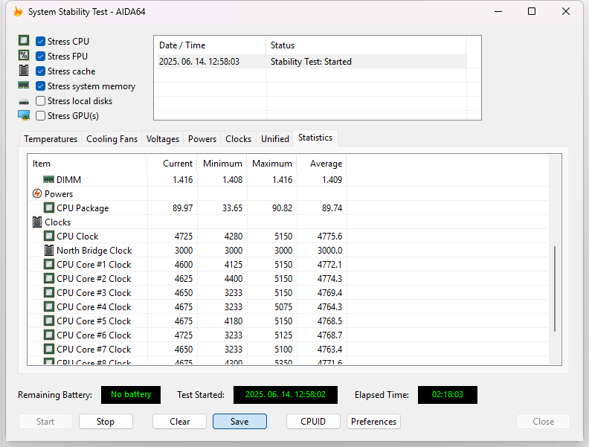Click the Status log column header
This screenshot has height=447, width=589.
pyautogui.click(x=366, y=45)
